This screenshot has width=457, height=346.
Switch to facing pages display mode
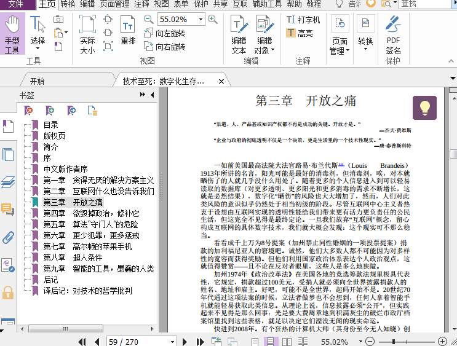[x=287, y=342]
